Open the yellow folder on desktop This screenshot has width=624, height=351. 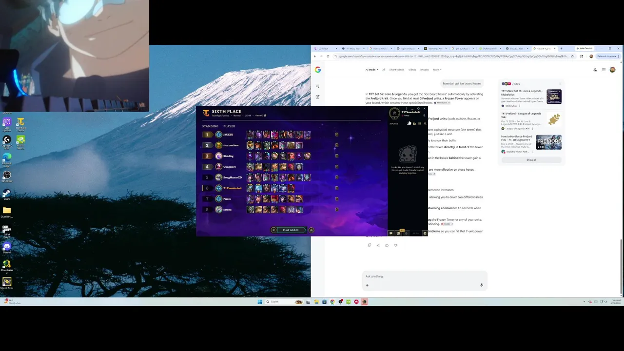point(7,212)
